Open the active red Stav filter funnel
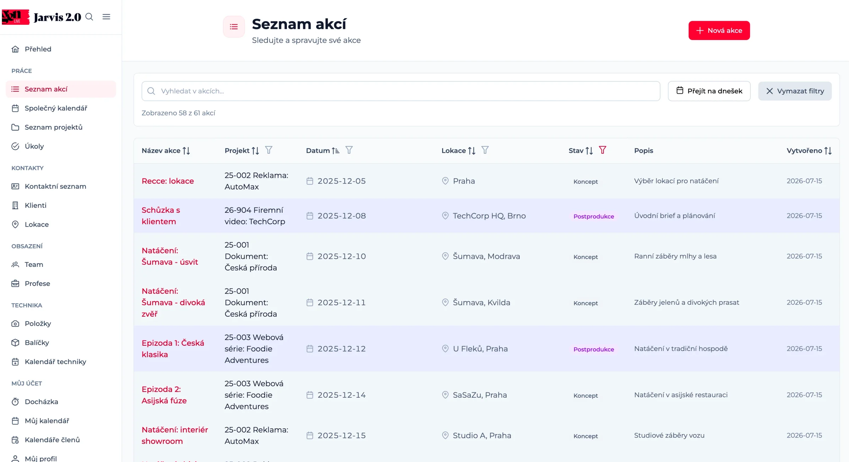849x462 pixels. 602,150
